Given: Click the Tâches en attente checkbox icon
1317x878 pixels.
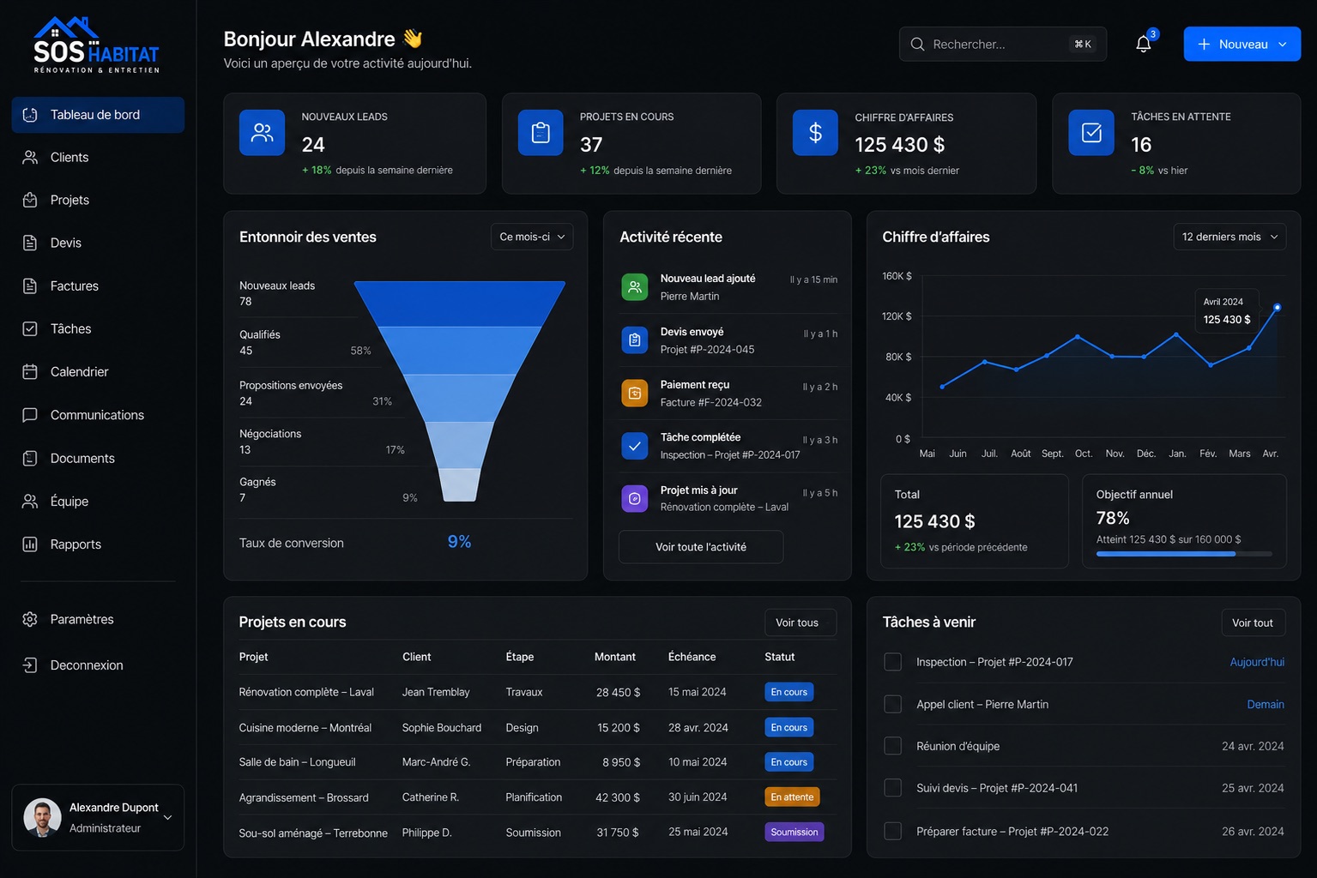Looking at the screenshot, I should [1091, 133].
